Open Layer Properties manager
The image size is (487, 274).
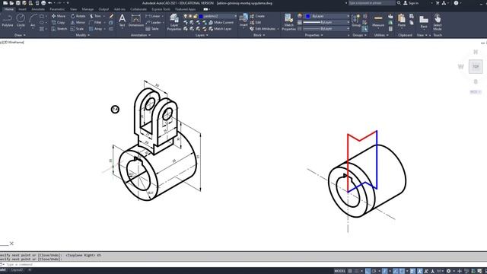click(x=174, y=22)
